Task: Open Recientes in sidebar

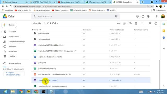Action: (12, 46)
